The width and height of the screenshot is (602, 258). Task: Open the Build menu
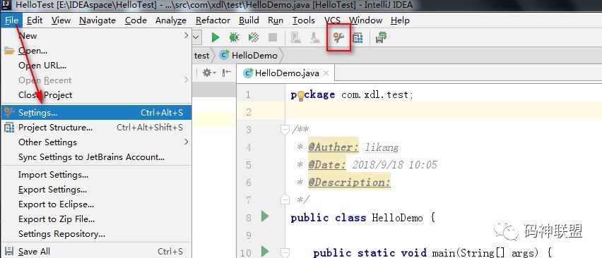249,20
